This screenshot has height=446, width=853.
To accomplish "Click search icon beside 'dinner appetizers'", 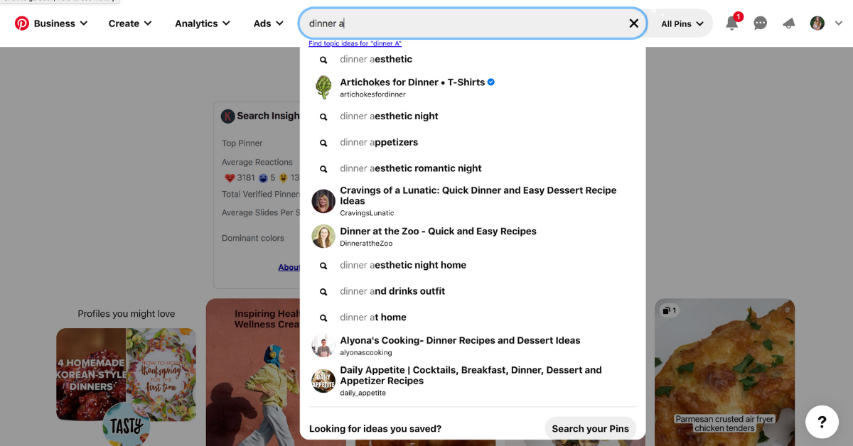I will coord(323,143).
